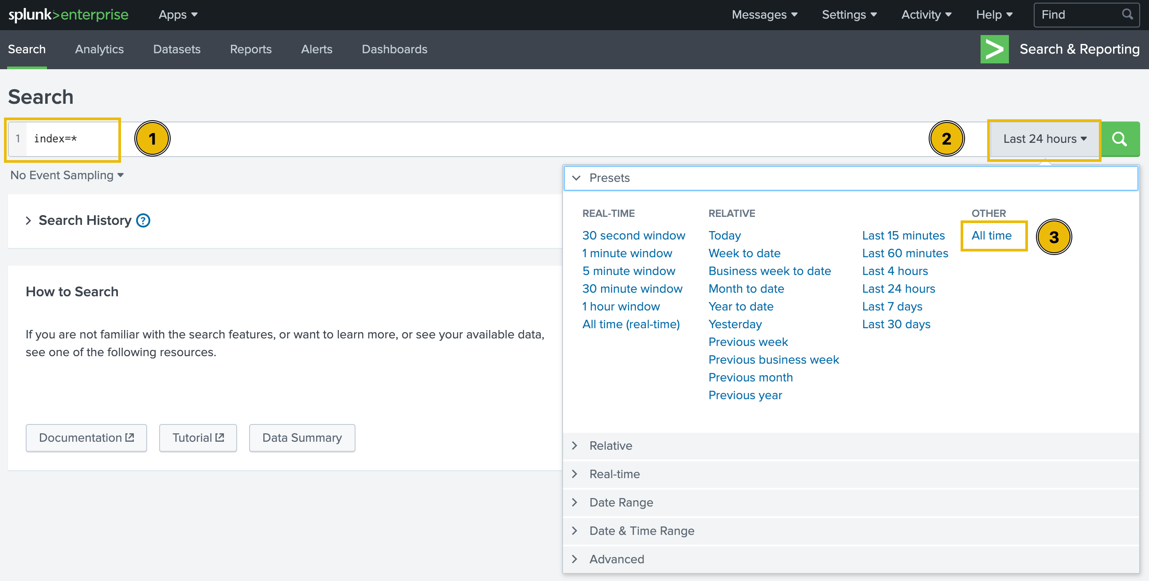This screenshot has width=1149, height=581.
Task: Expand the Advanced time section
Action: click(617, 559)
